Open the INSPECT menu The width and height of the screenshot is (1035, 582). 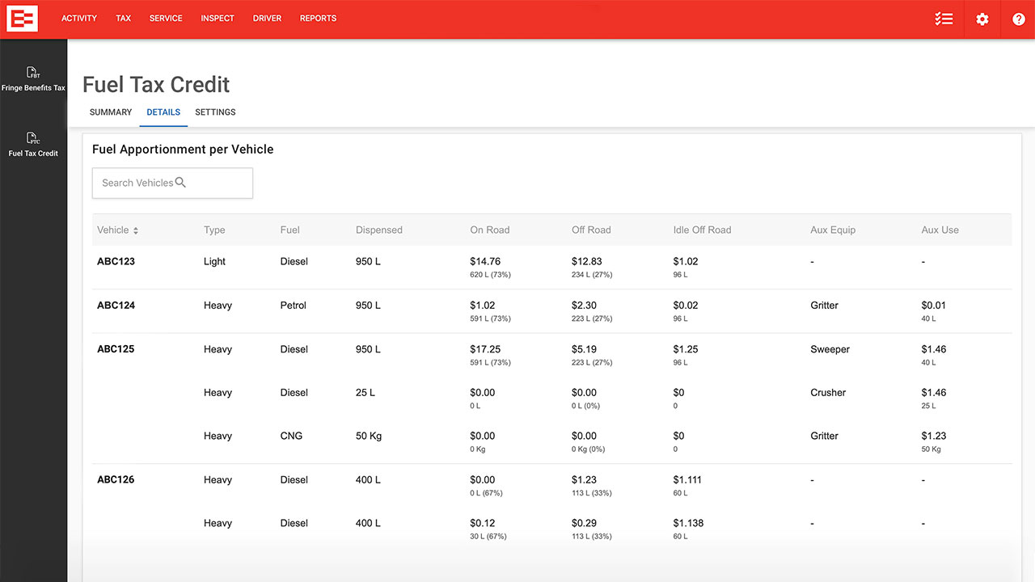(218, 19)
